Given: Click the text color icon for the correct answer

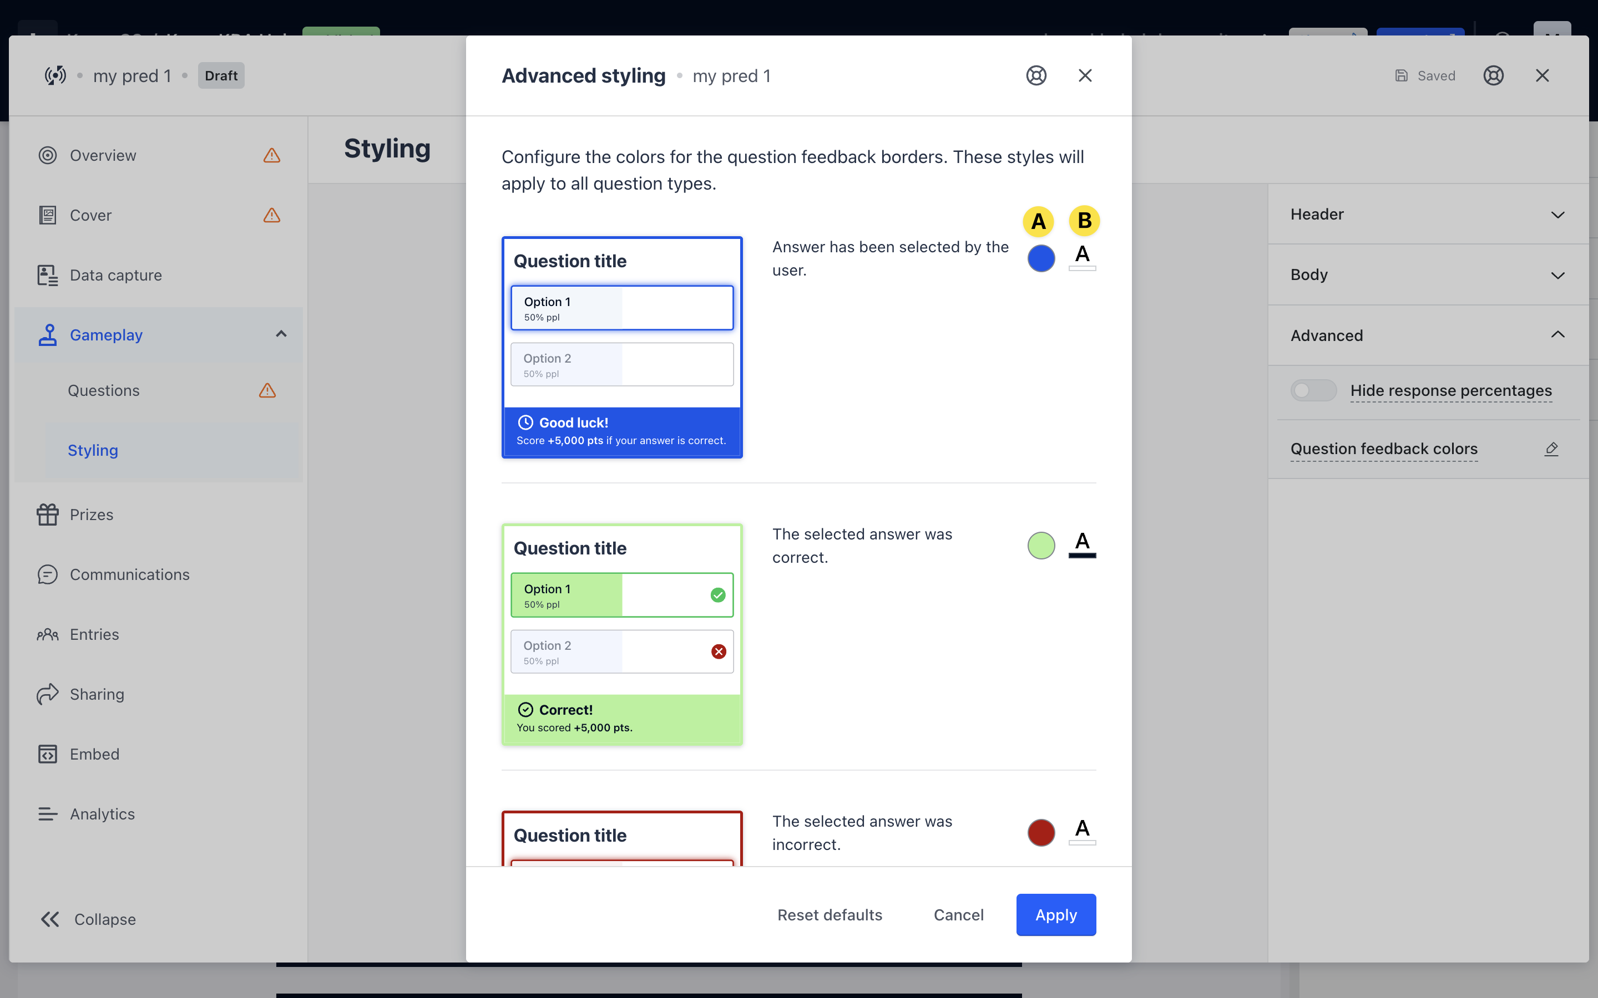Looking at the screenshot, I should [x=1081, y=544].
